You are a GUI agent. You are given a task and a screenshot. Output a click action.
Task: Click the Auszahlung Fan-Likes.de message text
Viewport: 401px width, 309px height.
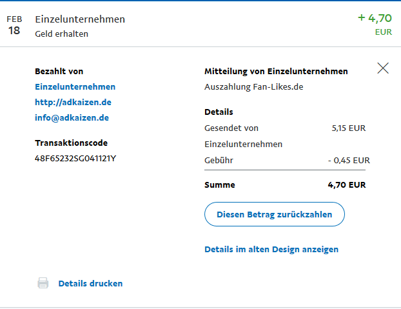coord(253,86)
